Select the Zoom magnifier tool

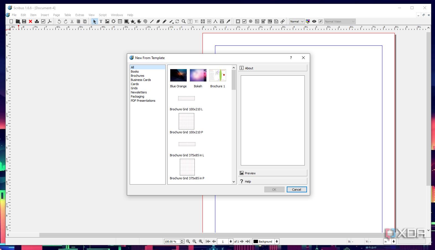pyautogui.click(x=184, y=21)
